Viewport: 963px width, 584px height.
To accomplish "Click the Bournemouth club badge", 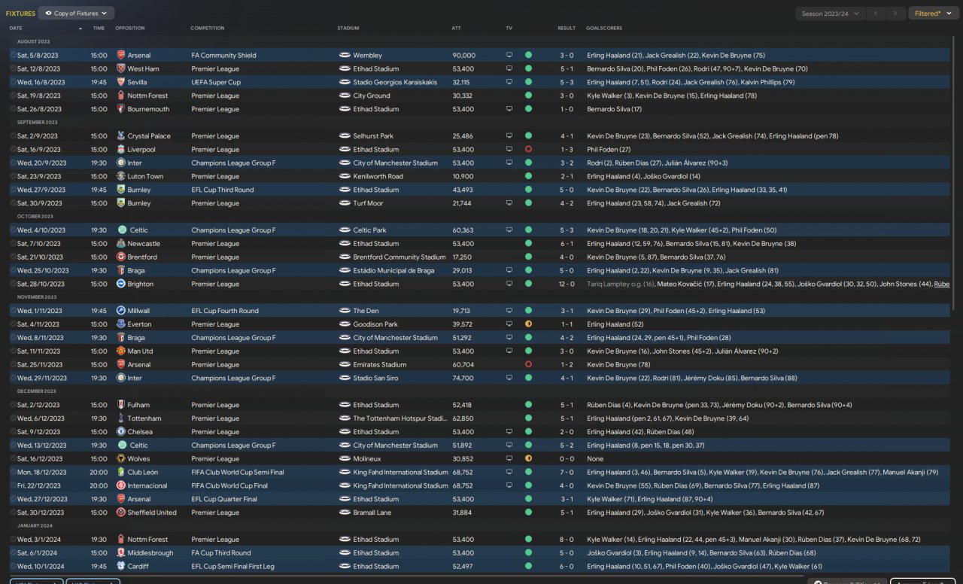I will tap(121, 109).
